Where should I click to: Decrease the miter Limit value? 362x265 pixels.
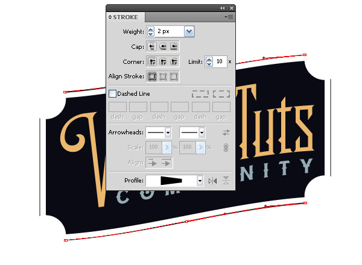[209, 64]
